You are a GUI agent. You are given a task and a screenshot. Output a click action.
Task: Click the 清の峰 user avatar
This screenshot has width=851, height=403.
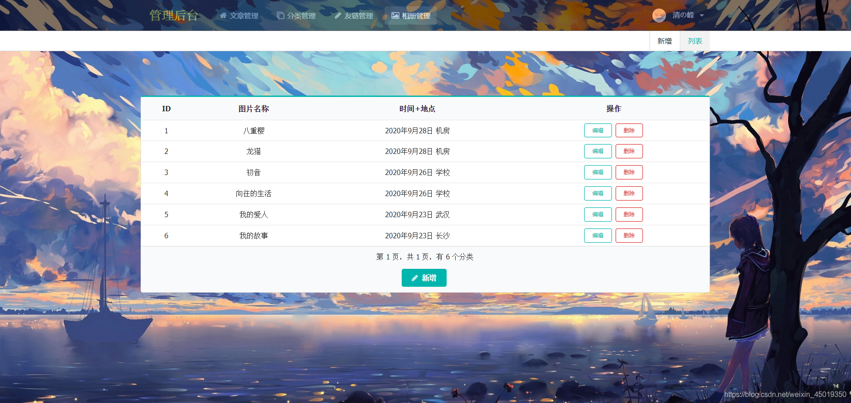click(x=659, y=15)
